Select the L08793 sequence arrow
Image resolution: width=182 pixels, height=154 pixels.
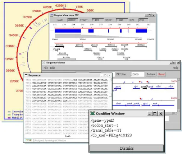103,51
